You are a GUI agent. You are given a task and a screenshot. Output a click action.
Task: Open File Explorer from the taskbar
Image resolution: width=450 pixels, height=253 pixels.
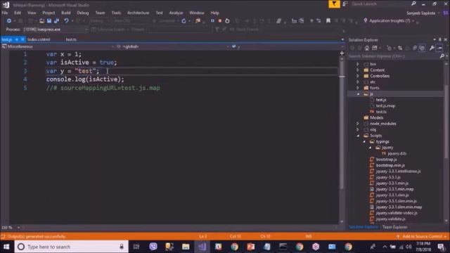tap(186, 247)
